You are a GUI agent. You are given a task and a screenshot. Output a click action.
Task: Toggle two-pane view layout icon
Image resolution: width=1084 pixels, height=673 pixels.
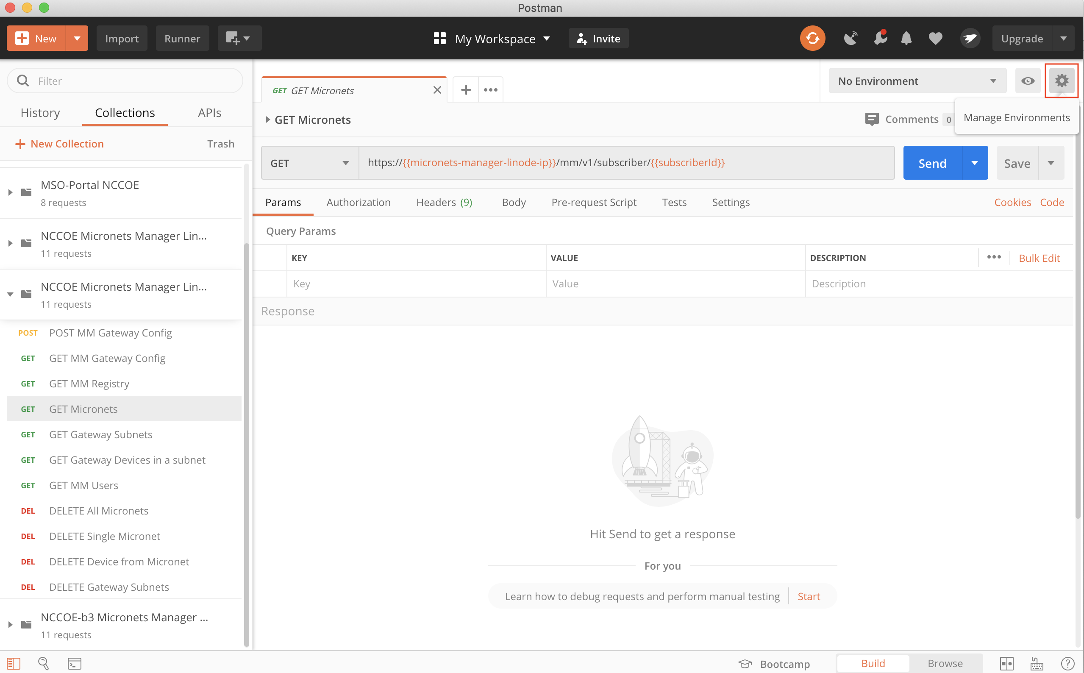[1006, 664]
